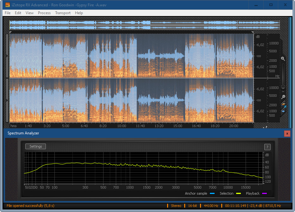The height and width of the screenshot is (212, 295).
Task: Click the '16-bit' status bar entry
Action: (x=192, y=206)
